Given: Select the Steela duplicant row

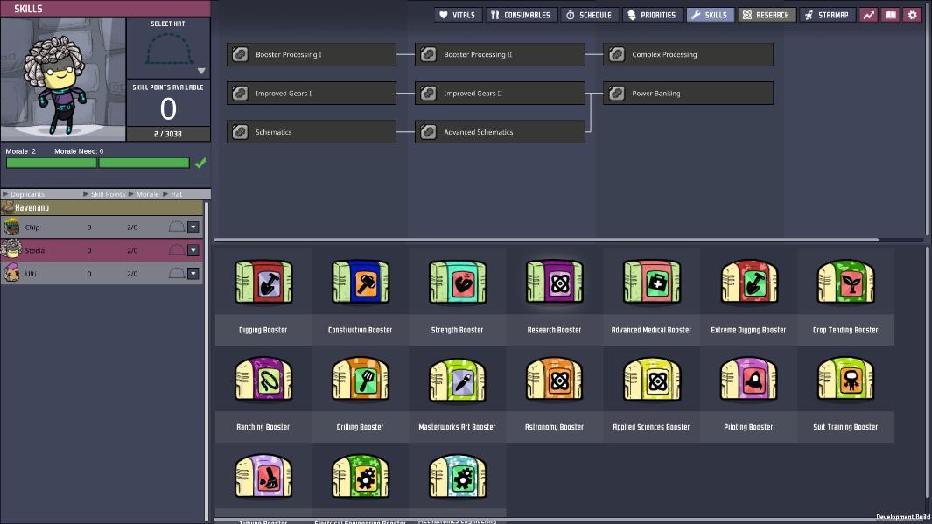Looking at the screenshot, I should click(x=102, y=250).
